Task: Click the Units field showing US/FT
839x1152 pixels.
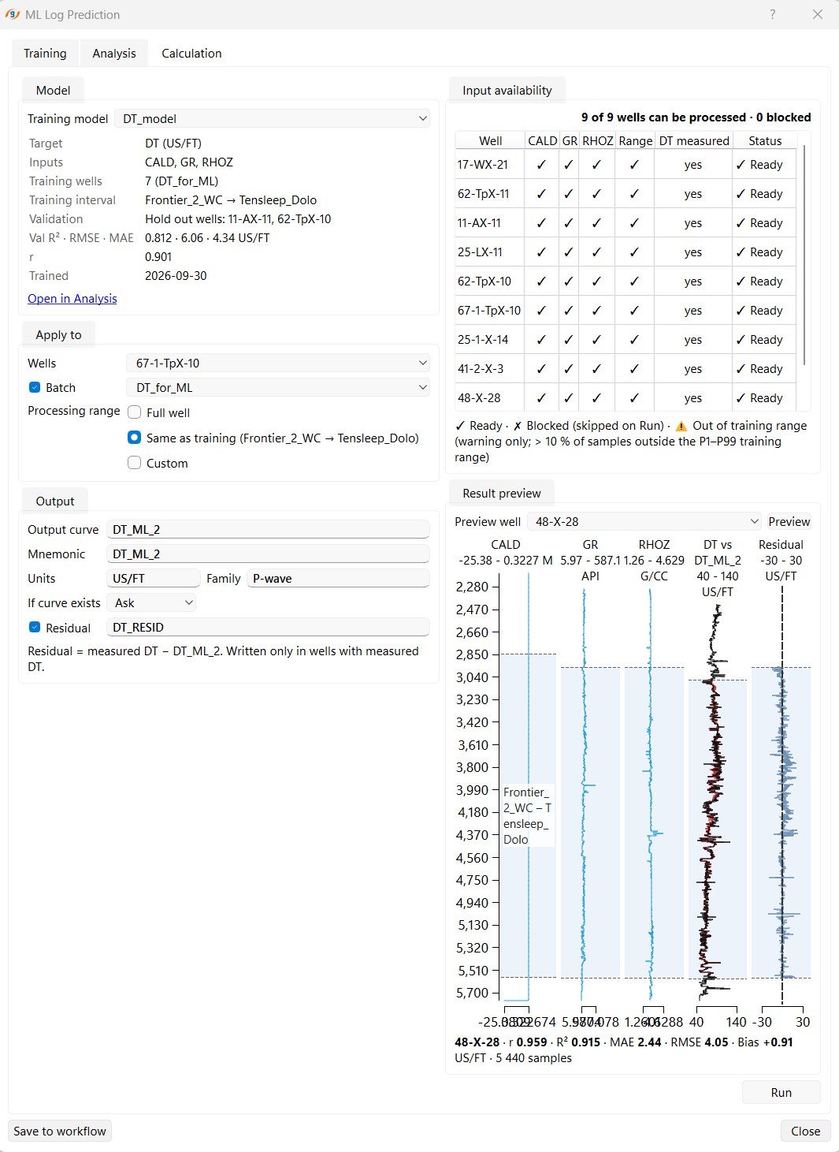Action: [x=153, y=578]
